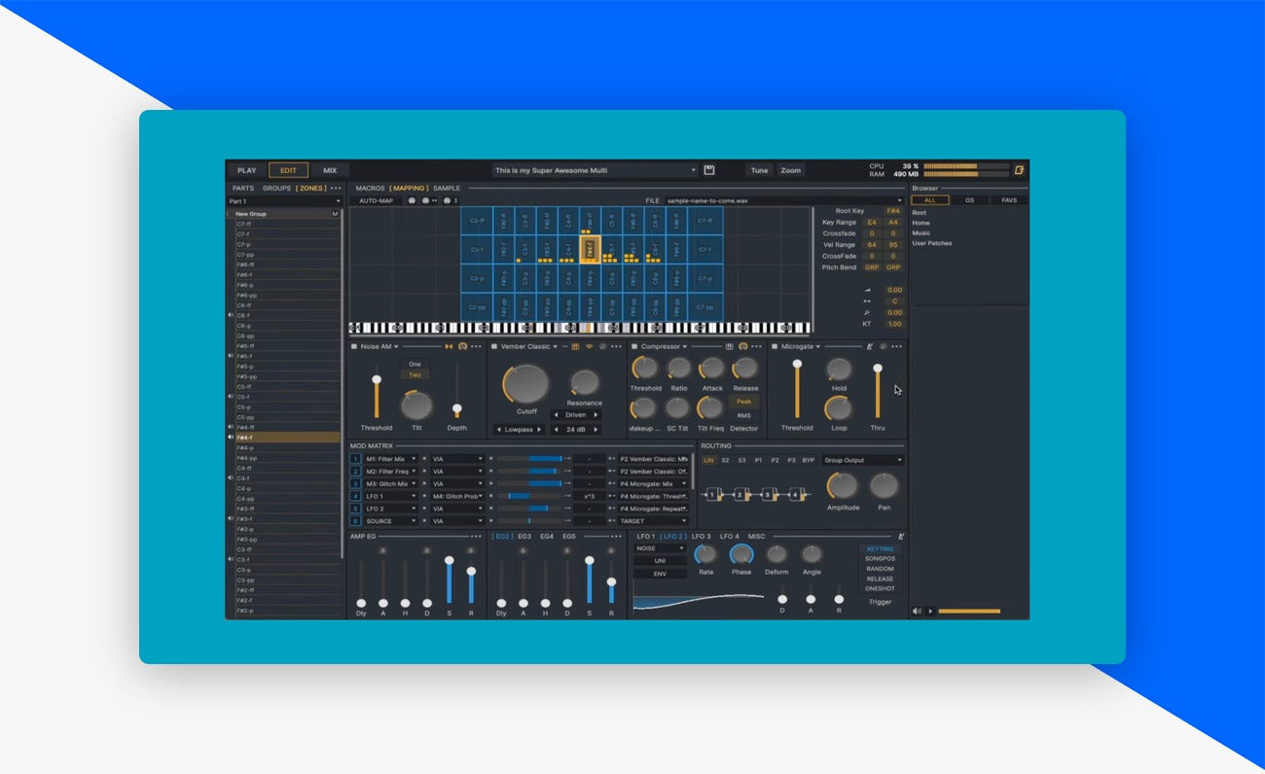1265x774 pixels.
Task: Click the Zoom button
Action: coord(791,170)
